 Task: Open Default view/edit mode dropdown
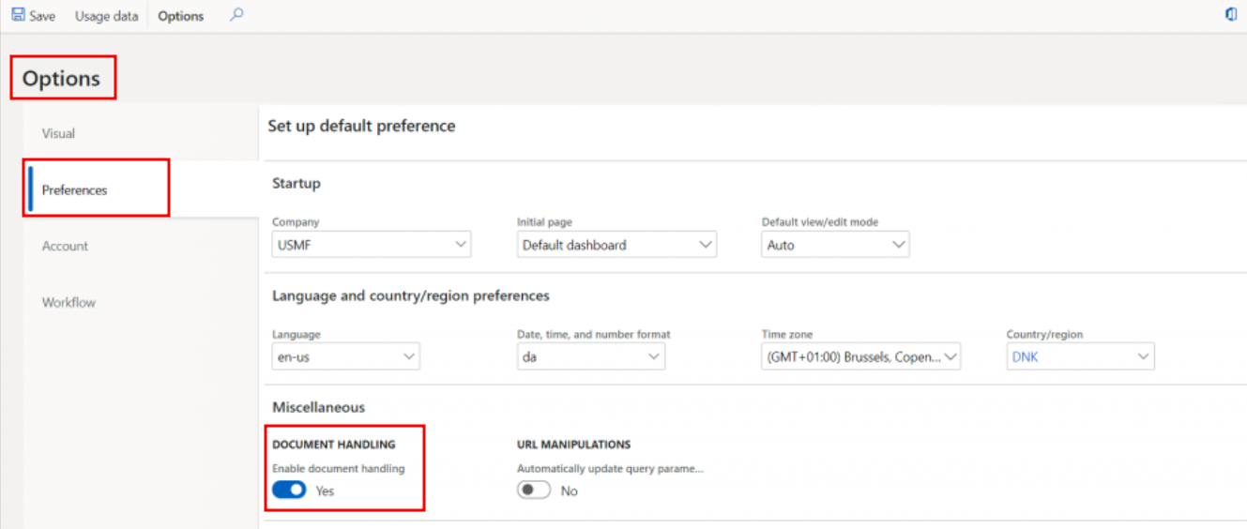point(898,245)
